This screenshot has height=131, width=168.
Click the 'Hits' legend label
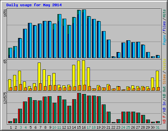(x=164, y=13)
